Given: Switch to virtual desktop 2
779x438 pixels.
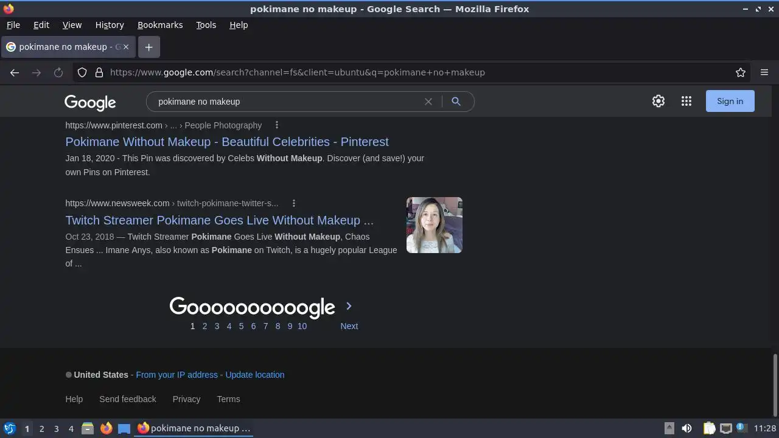Looking at the screenshot, I should click(x=42, y=428).
